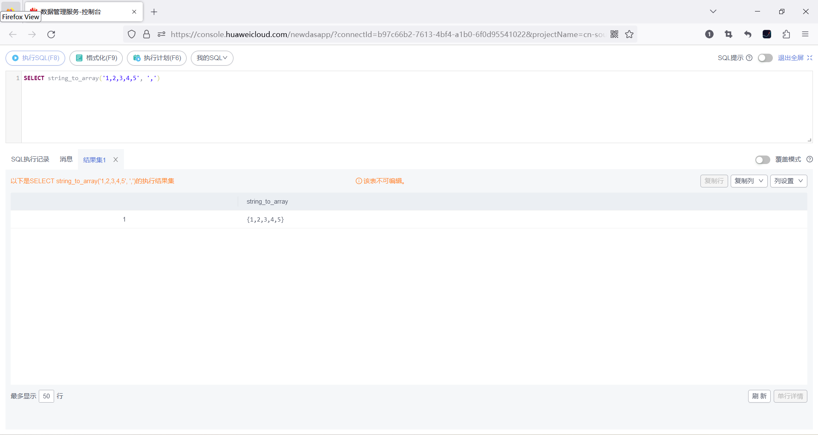This screenshot has width=818, height=435.
Task: Click the undo arrow toolbar icon
Action: (748, 35)
